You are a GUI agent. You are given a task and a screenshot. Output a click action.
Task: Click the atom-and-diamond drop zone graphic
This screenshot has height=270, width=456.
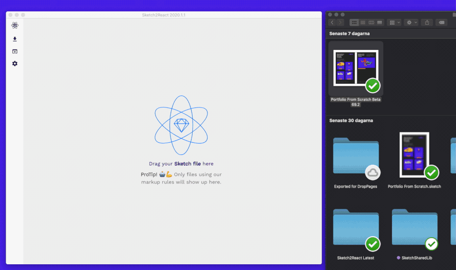tap(181, 125)
